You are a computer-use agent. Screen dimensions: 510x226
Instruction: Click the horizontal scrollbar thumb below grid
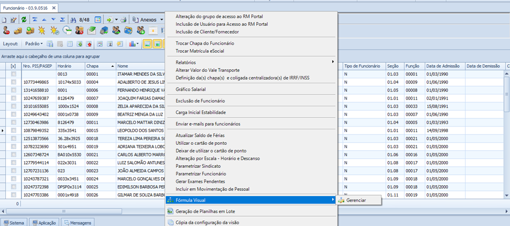click(x=63, y=210)
